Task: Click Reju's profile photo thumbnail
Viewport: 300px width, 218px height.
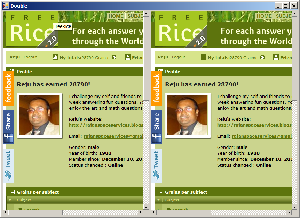Action: pos(40,115)
